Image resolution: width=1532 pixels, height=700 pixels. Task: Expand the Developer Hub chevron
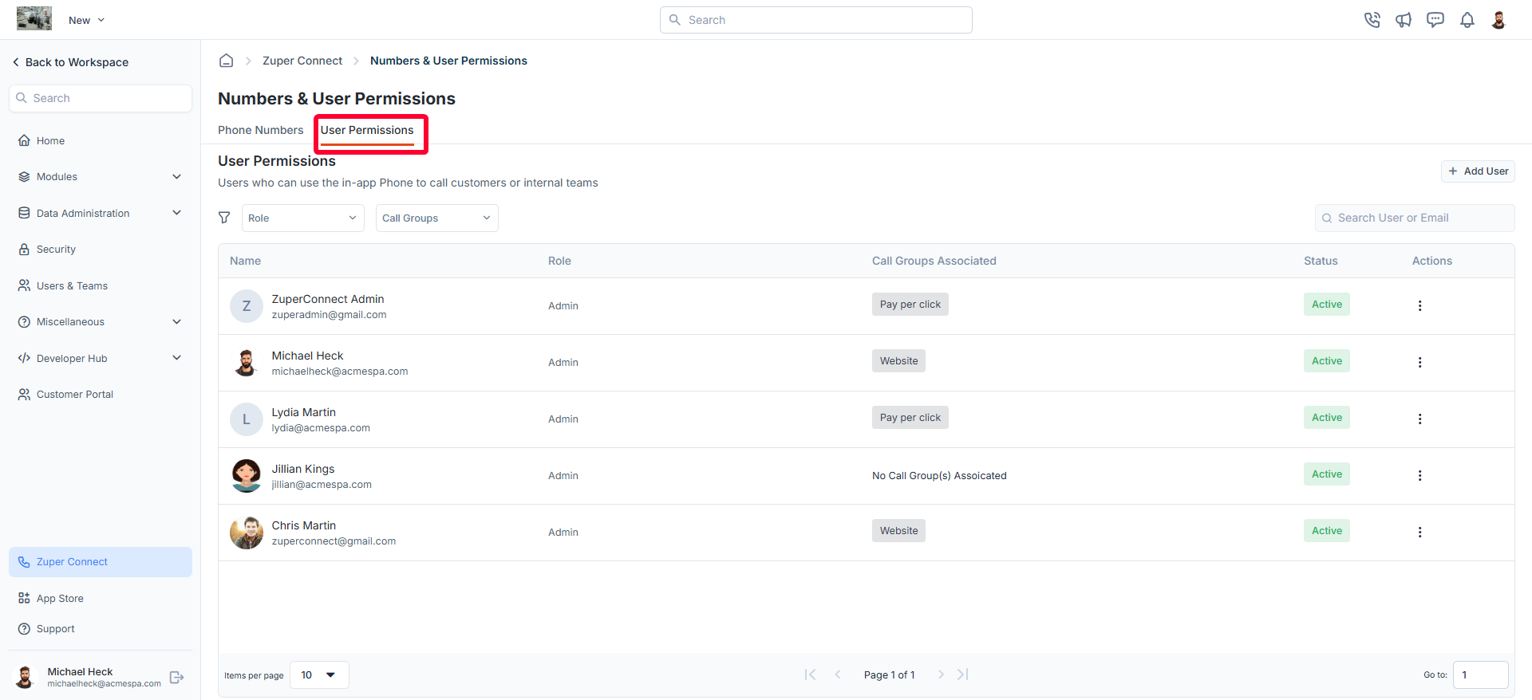(x=176, y=358)
